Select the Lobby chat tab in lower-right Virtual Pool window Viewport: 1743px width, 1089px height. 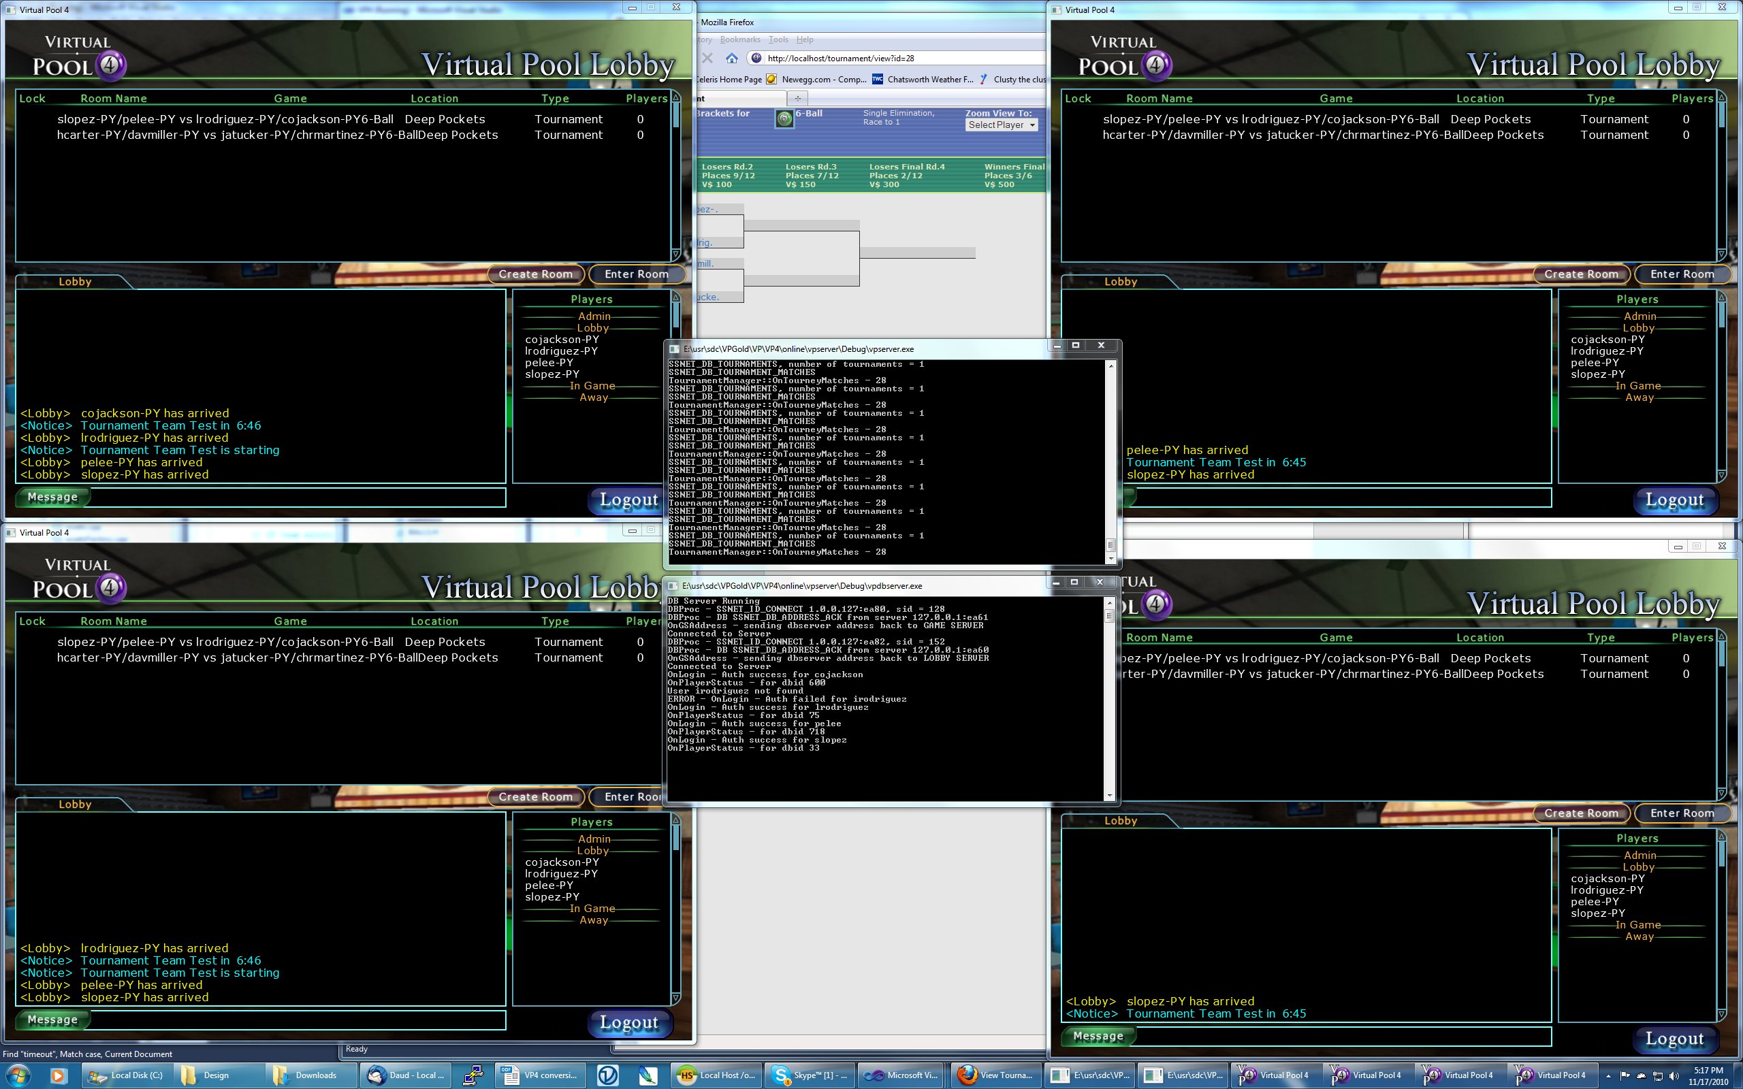click(x=1121, y=820)
